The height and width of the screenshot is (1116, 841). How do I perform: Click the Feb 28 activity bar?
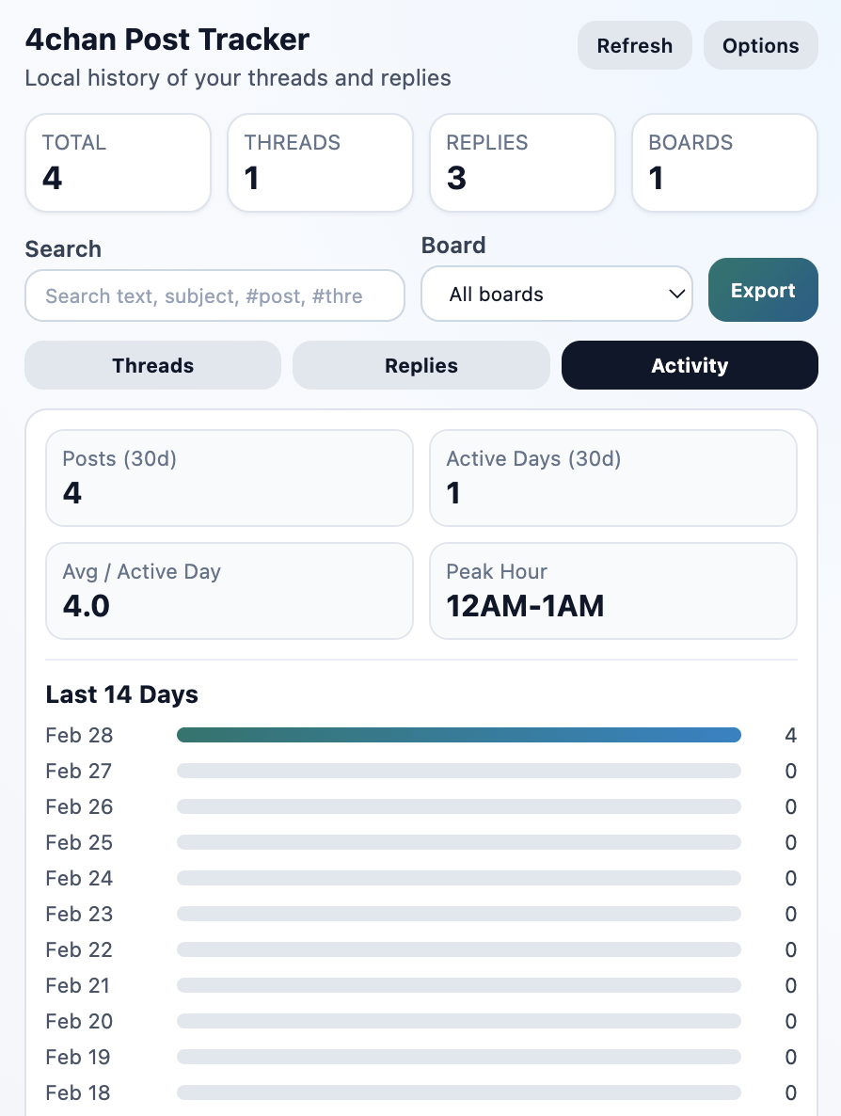pos(459,735)
